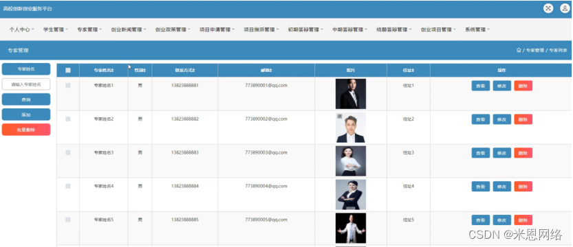Click 查看 for 专家姓名5
The image size is (573, 247).
pos(481,220)
